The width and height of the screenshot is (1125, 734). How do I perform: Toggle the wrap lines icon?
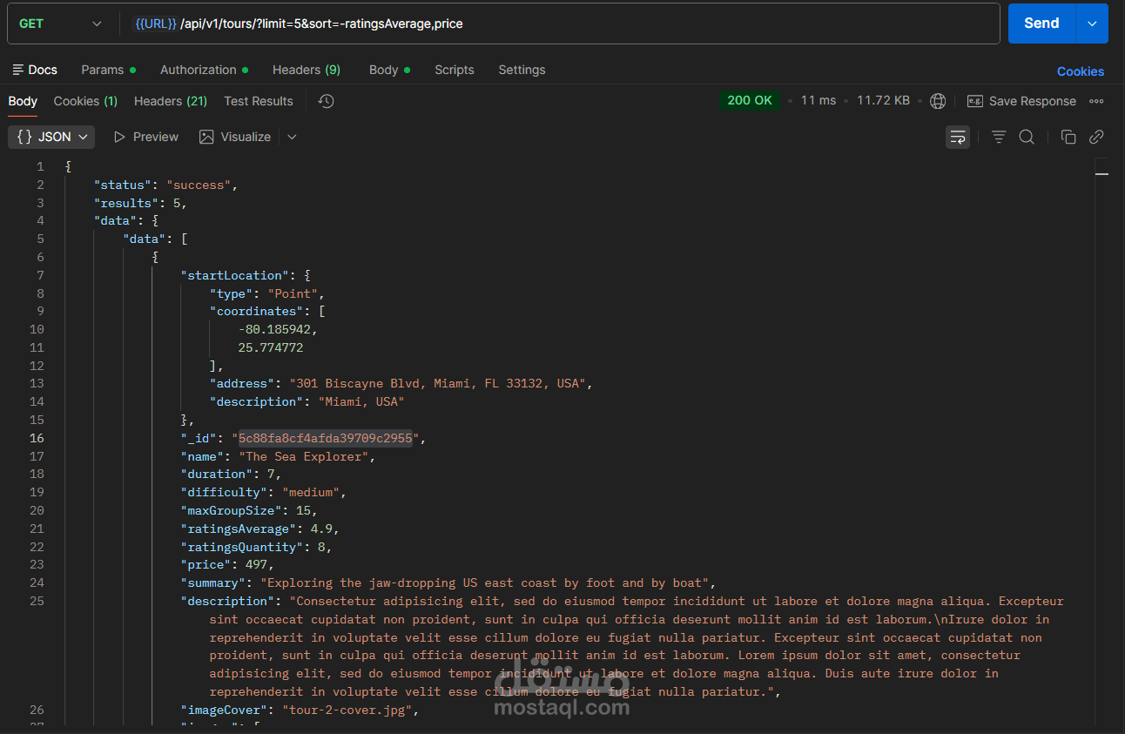958,137
